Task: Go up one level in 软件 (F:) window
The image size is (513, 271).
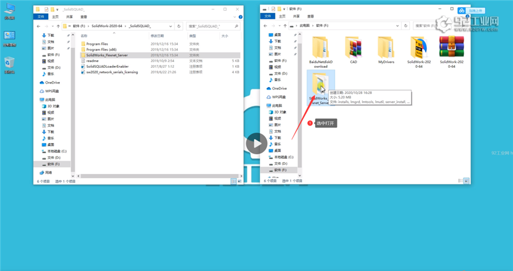Action: pos(284,26)
